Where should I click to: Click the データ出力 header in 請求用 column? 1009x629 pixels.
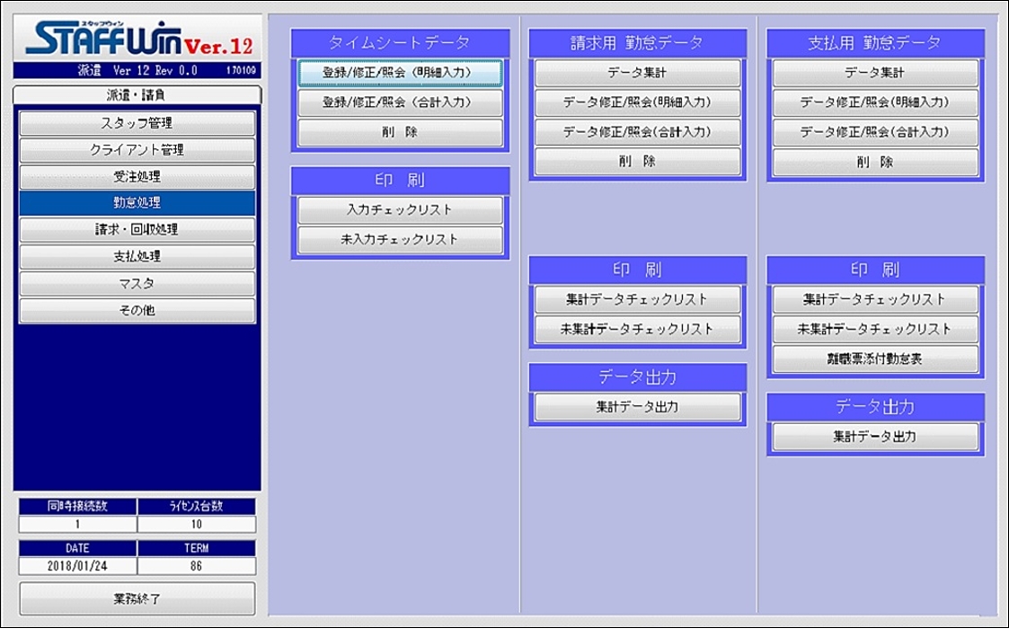[638, 377]
